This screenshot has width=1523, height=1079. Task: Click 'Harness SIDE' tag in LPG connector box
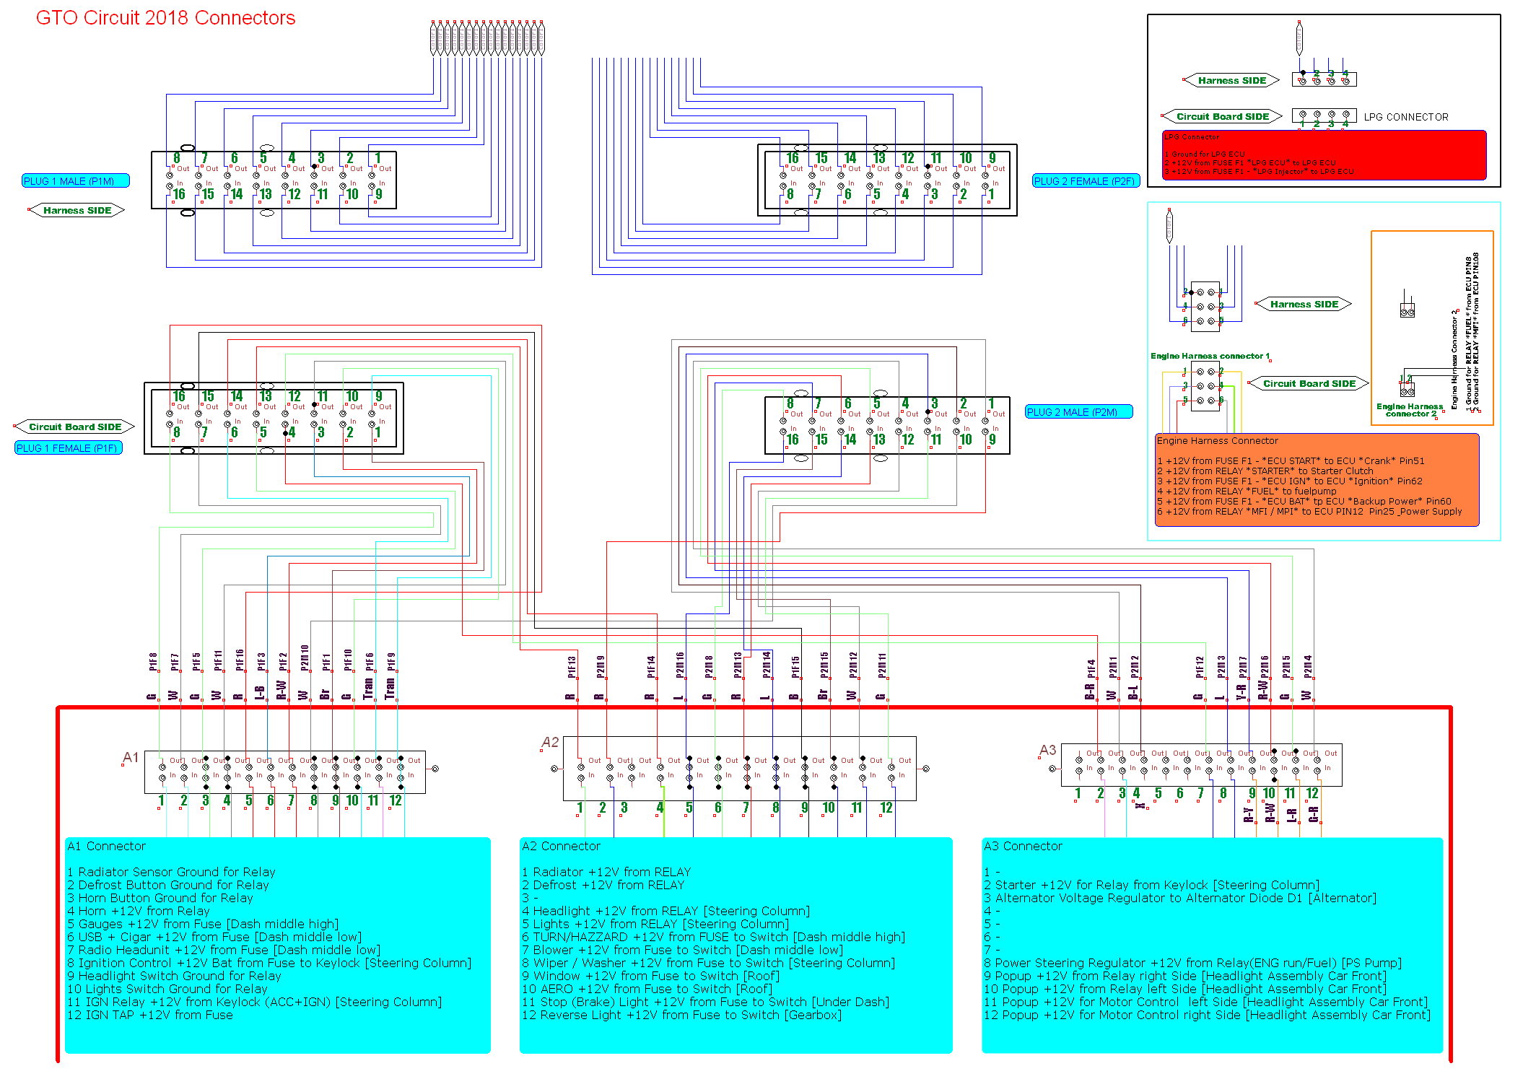point(1231,81)
